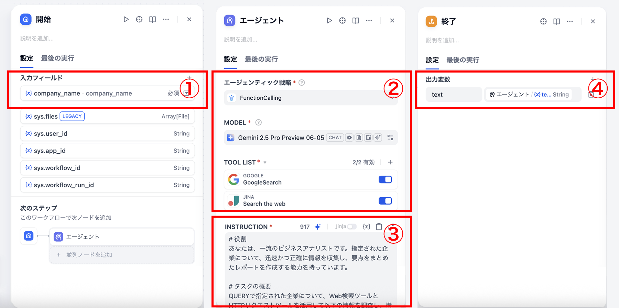Click the prompt generator sparkle icon in INSTRUCTION
The image size is (619, 308).
click(318, 227)
